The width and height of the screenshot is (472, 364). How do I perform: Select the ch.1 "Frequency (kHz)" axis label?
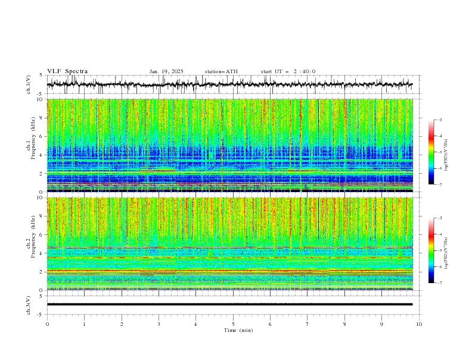(x=34, y=138)
